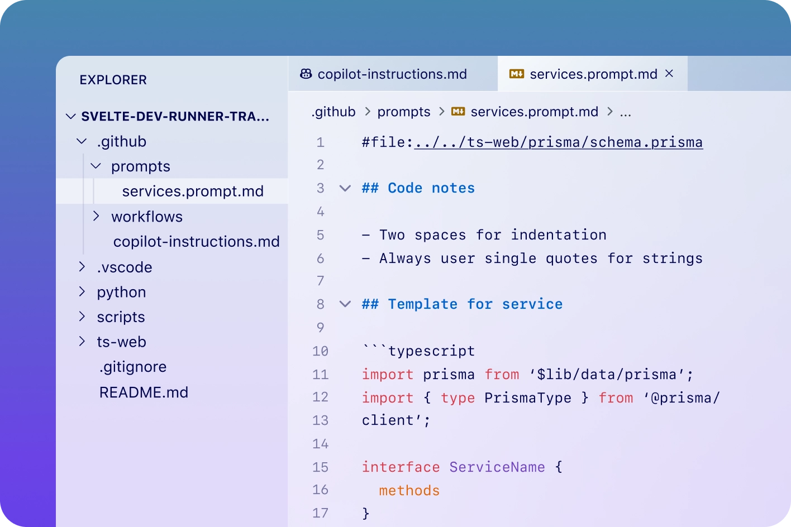791x527 pixels.
Task: Click the services.prompt.md breadcrumb segment
Action: (x=534, y=112)
